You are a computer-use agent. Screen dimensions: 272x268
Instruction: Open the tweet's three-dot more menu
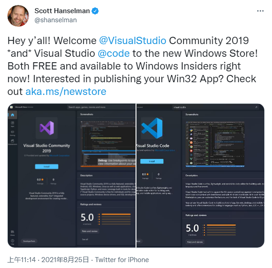click(x=260, y=11)
